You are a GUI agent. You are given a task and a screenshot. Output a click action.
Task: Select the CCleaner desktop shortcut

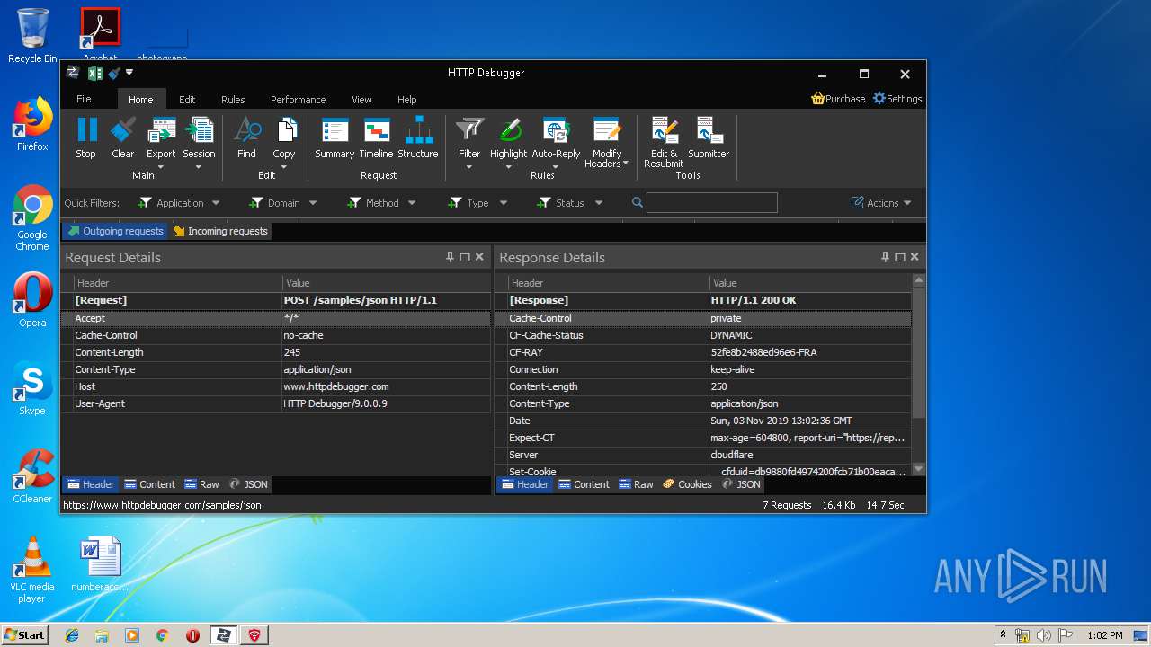[32, 476]
